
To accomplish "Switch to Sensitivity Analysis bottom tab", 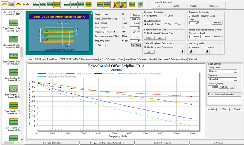I will point(162,143).
